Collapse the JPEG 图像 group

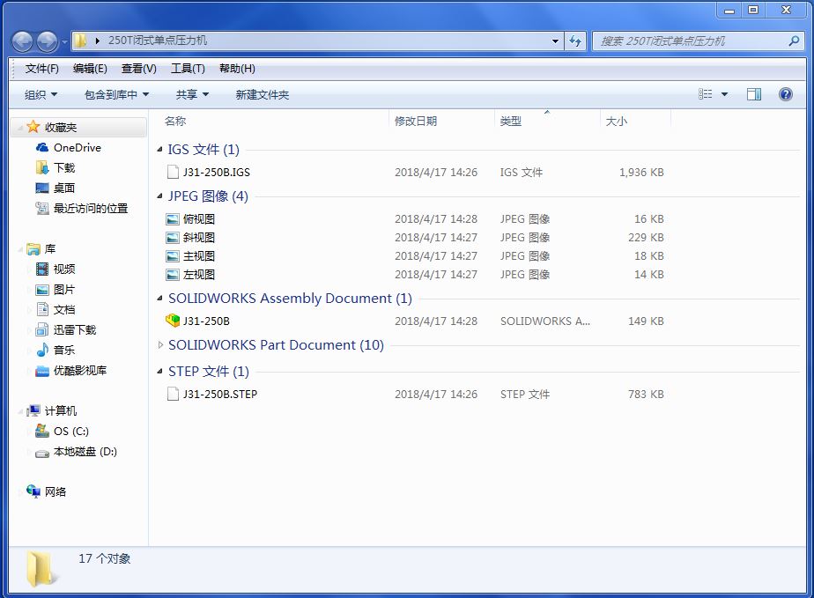[159, 196]
